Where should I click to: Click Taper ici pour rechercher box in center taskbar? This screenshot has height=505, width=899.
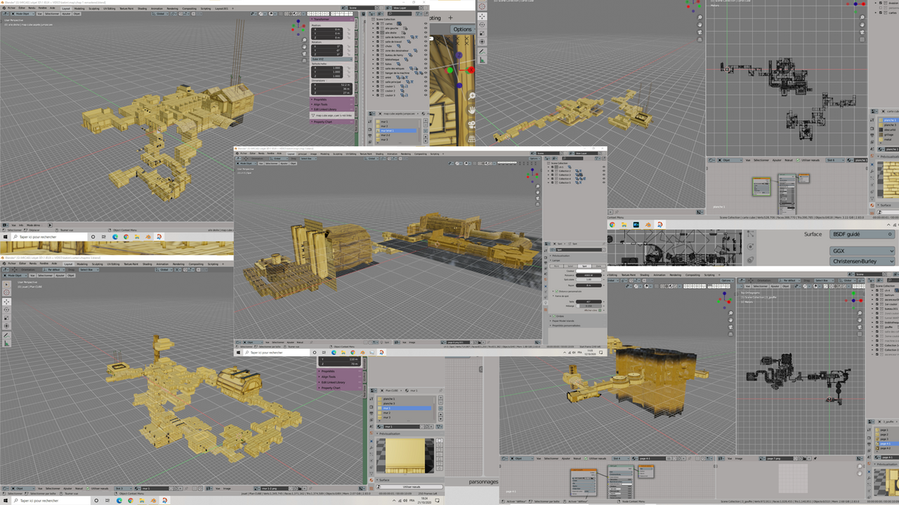click(x=277, y=353)
